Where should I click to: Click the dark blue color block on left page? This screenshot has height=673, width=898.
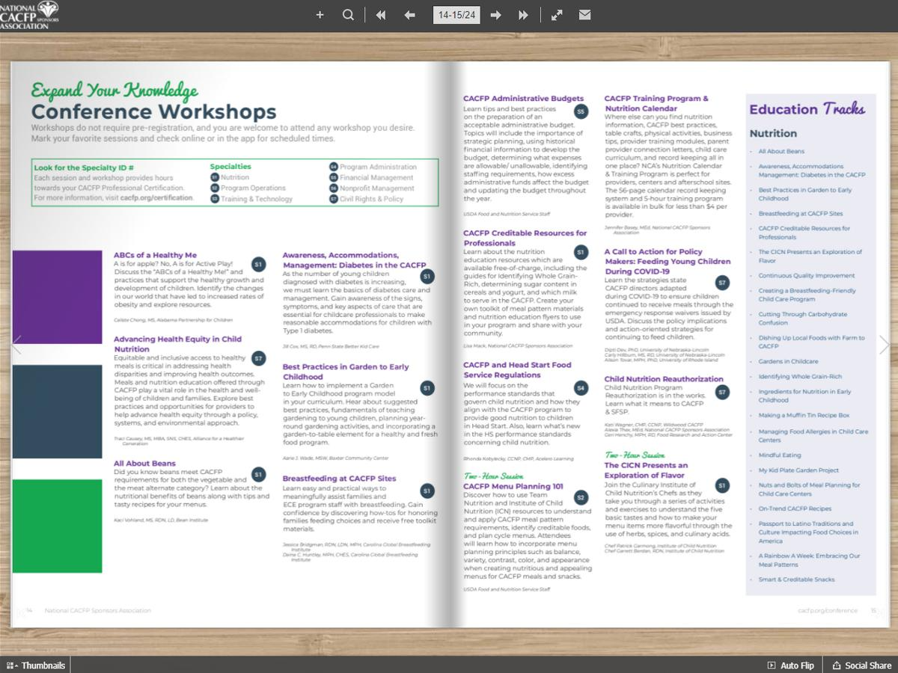57,411
